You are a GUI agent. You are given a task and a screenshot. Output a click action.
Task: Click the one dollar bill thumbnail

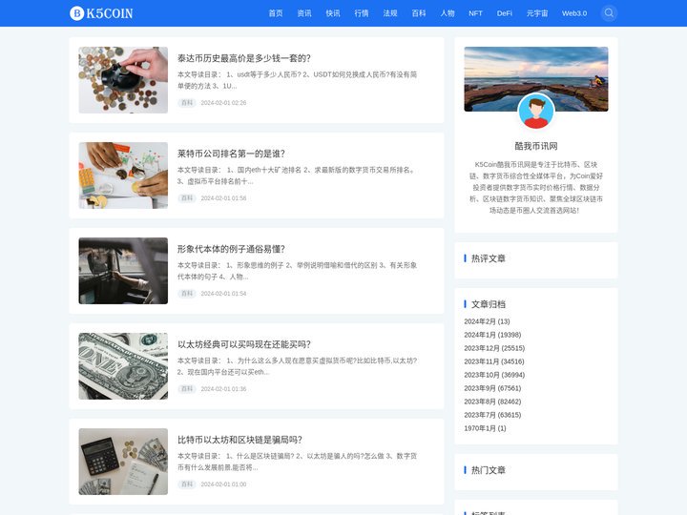pyautogui.click(x=123, y=366)
